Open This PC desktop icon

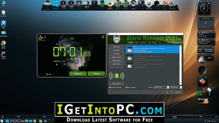tap(4, 3)
